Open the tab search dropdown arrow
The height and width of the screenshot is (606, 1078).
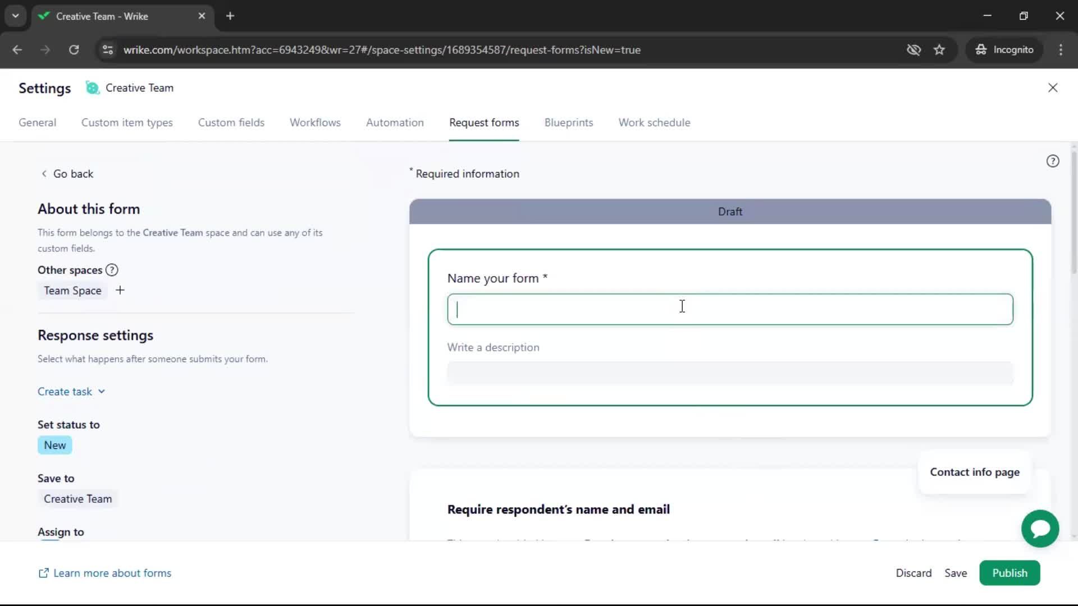16,16
